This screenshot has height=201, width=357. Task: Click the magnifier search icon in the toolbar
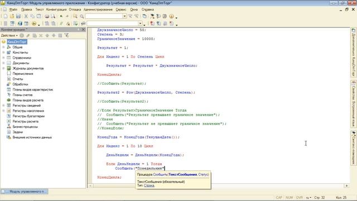(x=82, y=16)
